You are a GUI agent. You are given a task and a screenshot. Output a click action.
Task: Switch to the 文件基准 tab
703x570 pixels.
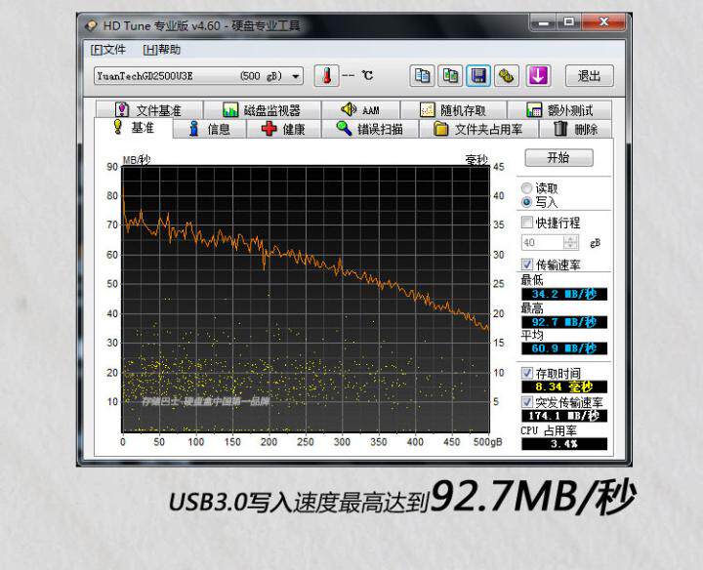149,109
